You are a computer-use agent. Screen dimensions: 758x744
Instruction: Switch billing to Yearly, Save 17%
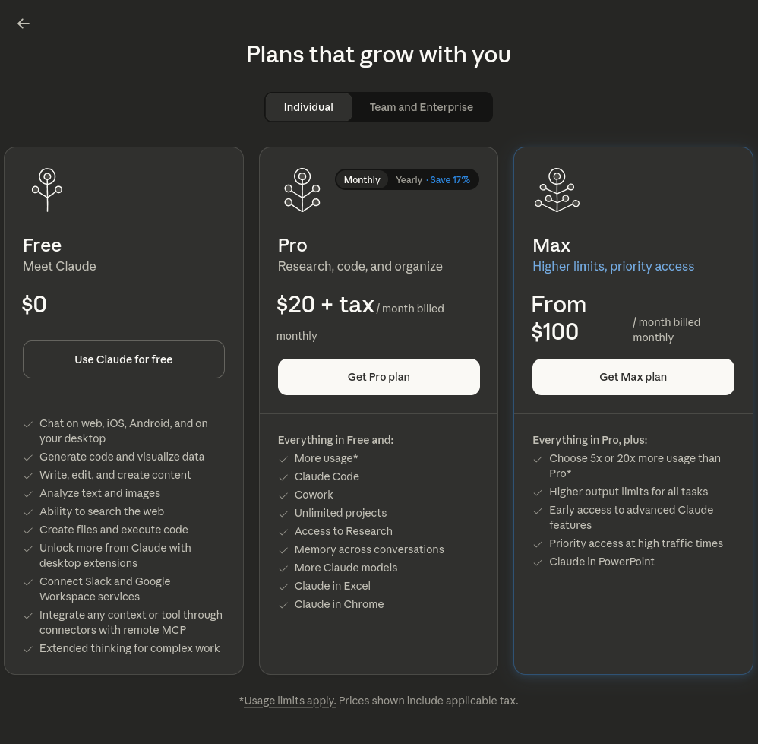click(432, 180)
